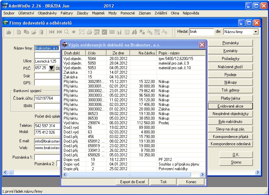Click the dialog's horizontal scrollbar right arrow
This screenshot has width=269, height=195.
point(202,175)
